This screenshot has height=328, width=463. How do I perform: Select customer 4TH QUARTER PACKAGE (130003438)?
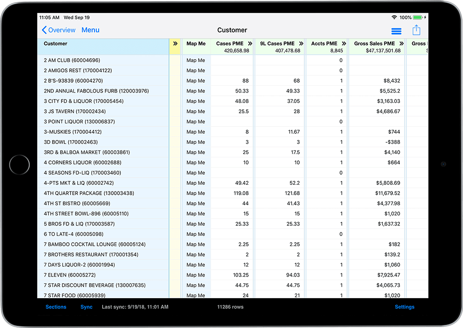(89, 193)
